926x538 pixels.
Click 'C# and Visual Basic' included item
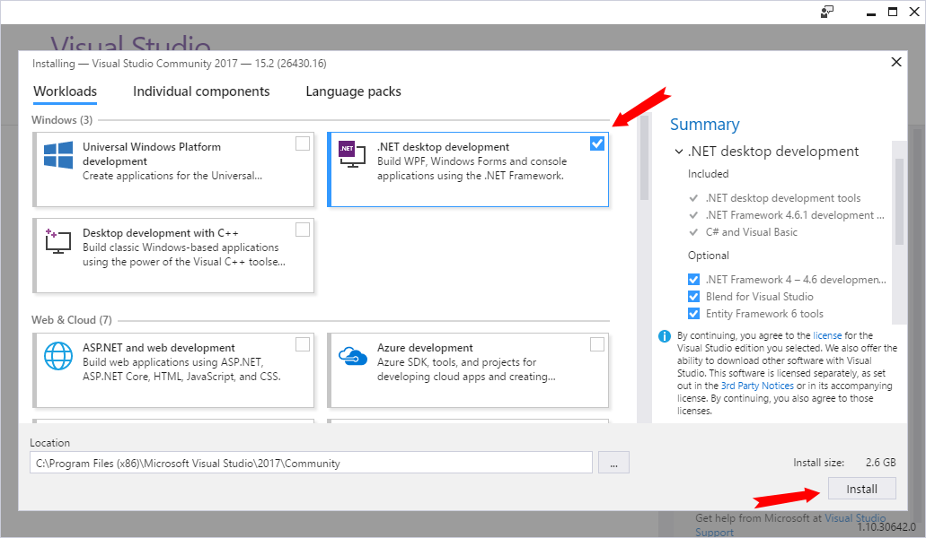(751, 232)
